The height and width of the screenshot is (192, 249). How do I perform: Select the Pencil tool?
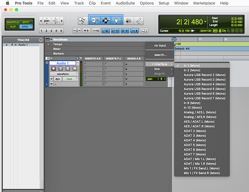point(139,20)
